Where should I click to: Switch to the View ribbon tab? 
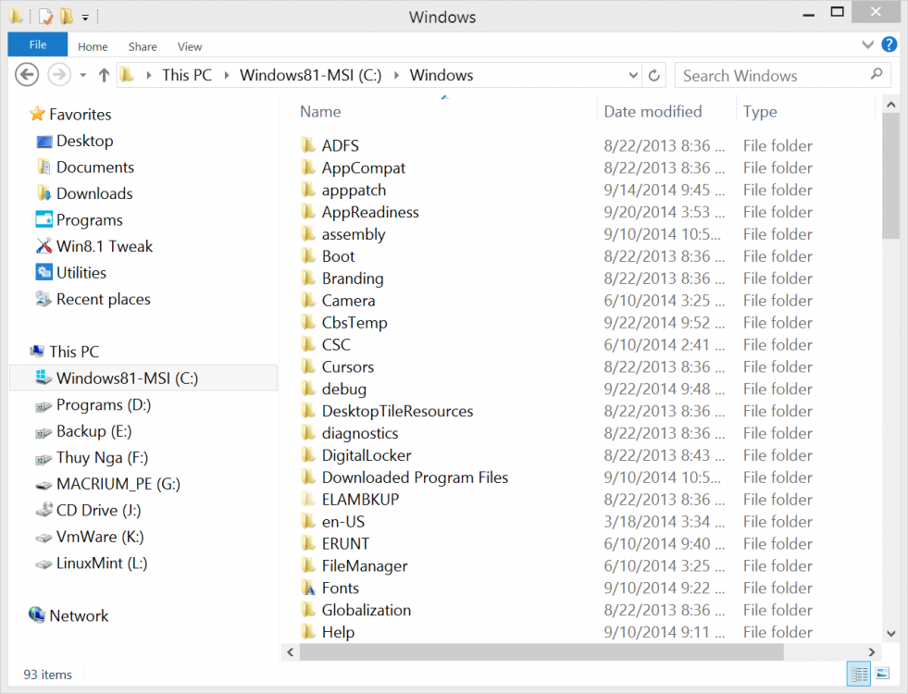pos(190,46)
